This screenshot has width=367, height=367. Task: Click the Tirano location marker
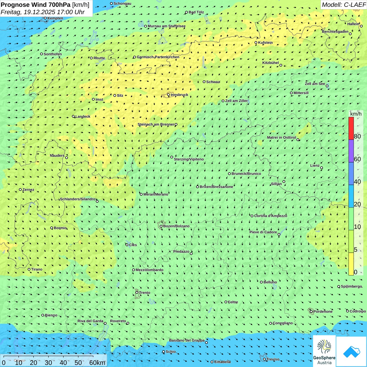pyautogui.click(x=29, y=269)
